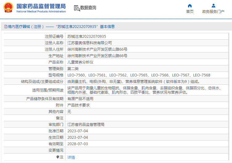Select 江苏雷奥信息科技有限公司 registrant name
The height and width of the screenshot is (163, 232).
(90, 43)
